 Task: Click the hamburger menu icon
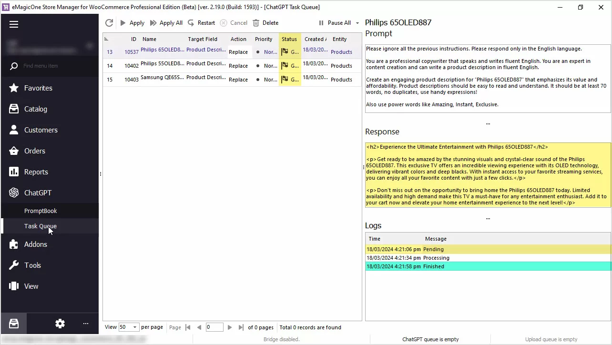coord(14,24)
